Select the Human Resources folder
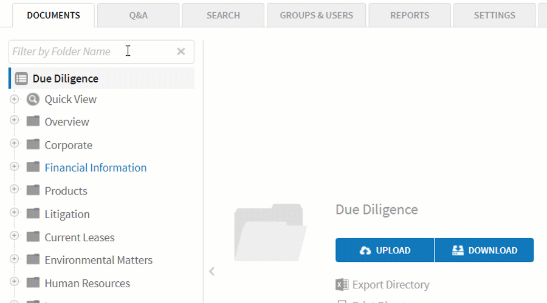Viewport: 547px width, 303px height. 87,283
